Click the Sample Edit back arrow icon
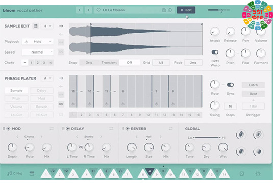 (x=61, y=34)
